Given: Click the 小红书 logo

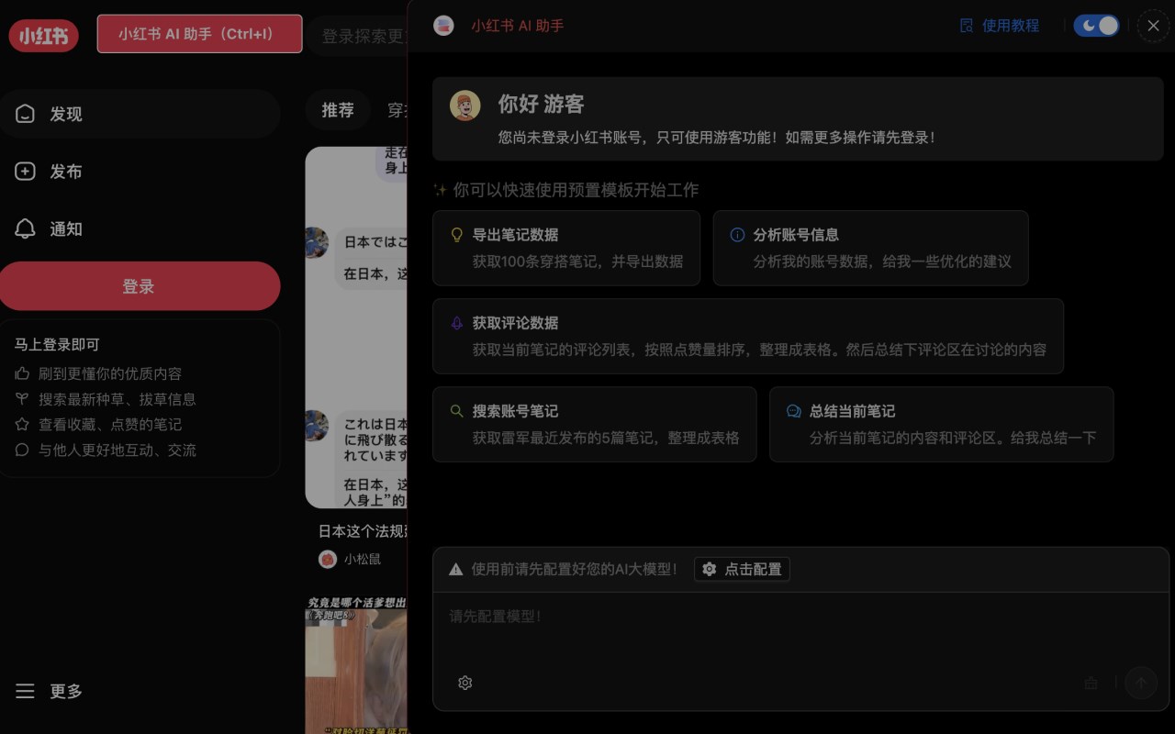Looking at the screenshot, I should click(43, 36).
